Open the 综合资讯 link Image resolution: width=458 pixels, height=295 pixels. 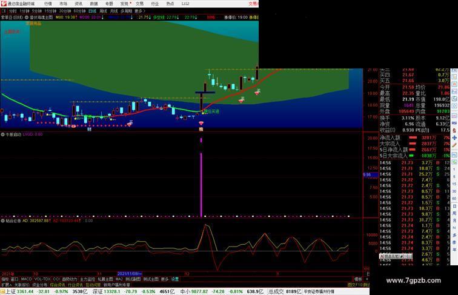(58, 285)
